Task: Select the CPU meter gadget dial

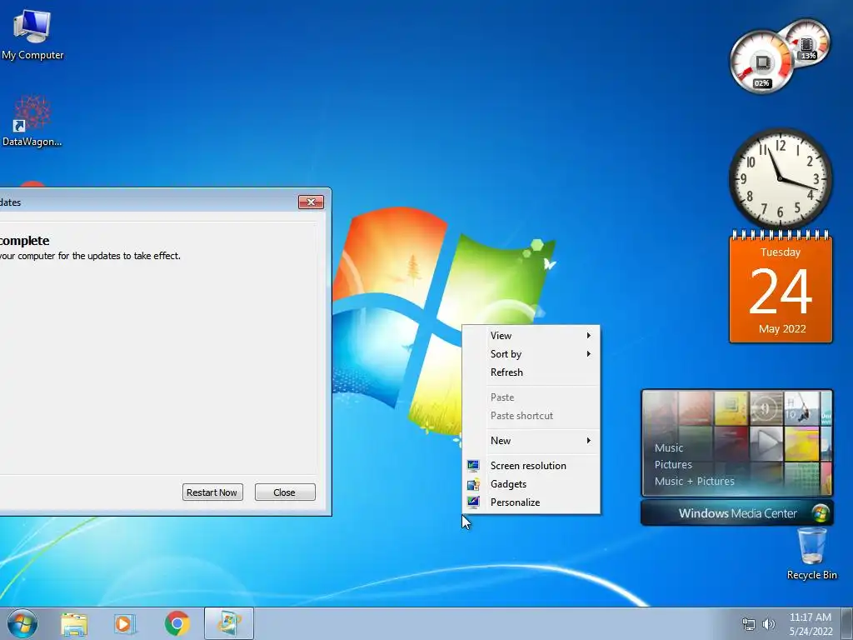Action: click(x=761, y=62)
